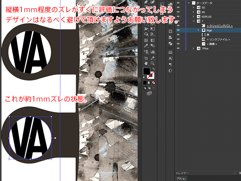Collapse the 7 layer group
This screenshot has height=181, width=241.
(193, 21)
